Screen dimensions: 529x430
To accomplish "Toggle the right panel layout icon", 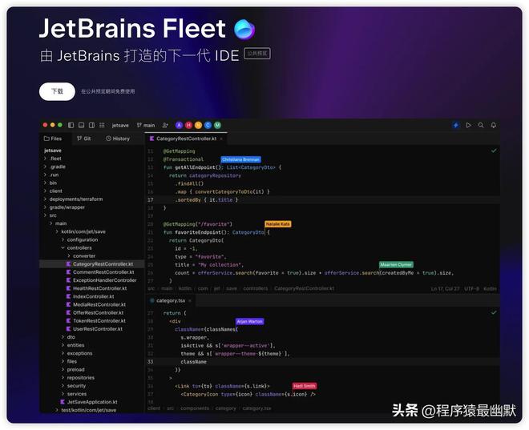I will 91,126.
